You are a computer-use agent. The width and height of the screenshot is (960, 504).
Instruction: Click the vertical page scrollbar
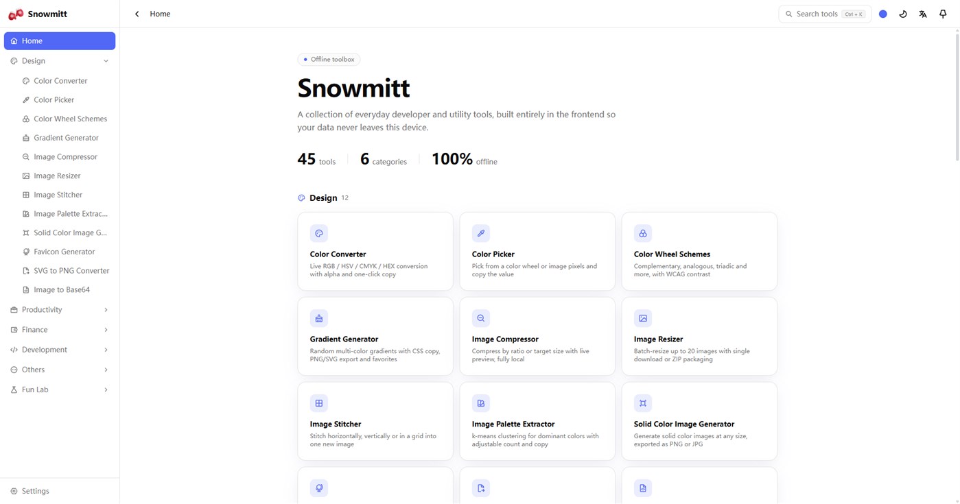pos(957,96)
